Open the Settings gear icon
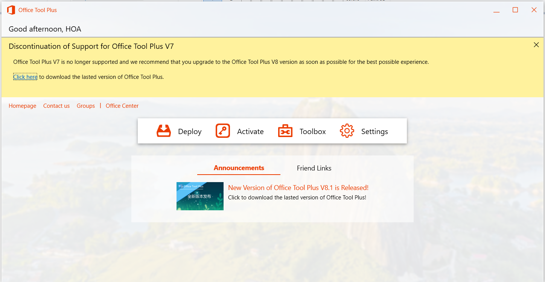This screenshot has height=282, width=545. (x=347, y=131)
